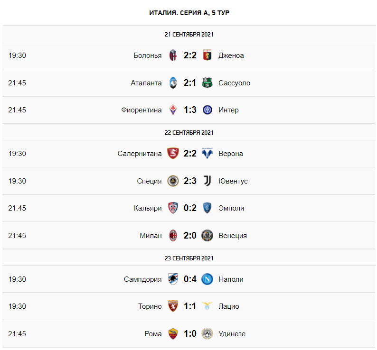Click the Кальяри team name
Image resolution: width=377 pixels, height=350 pixels.
click(x=148, y=208)
